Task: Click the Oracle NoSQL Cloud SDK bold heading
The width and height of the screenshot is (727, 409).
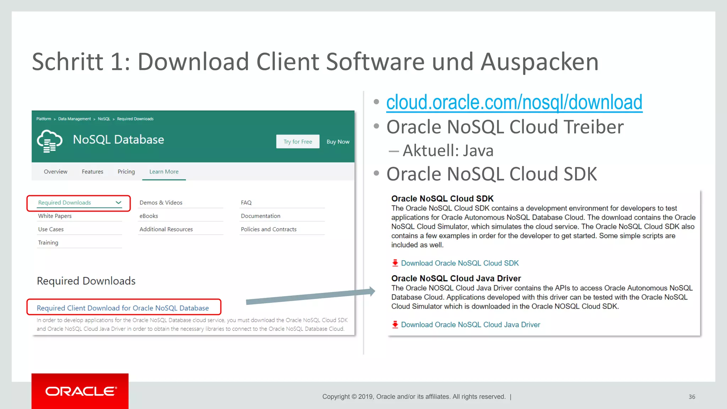Action: (x=442, y=198)
